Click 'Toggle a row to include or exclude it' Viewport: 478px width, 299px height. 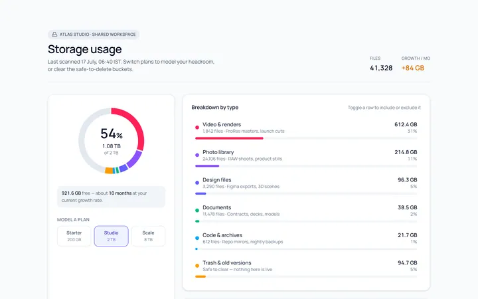[384, 108]
